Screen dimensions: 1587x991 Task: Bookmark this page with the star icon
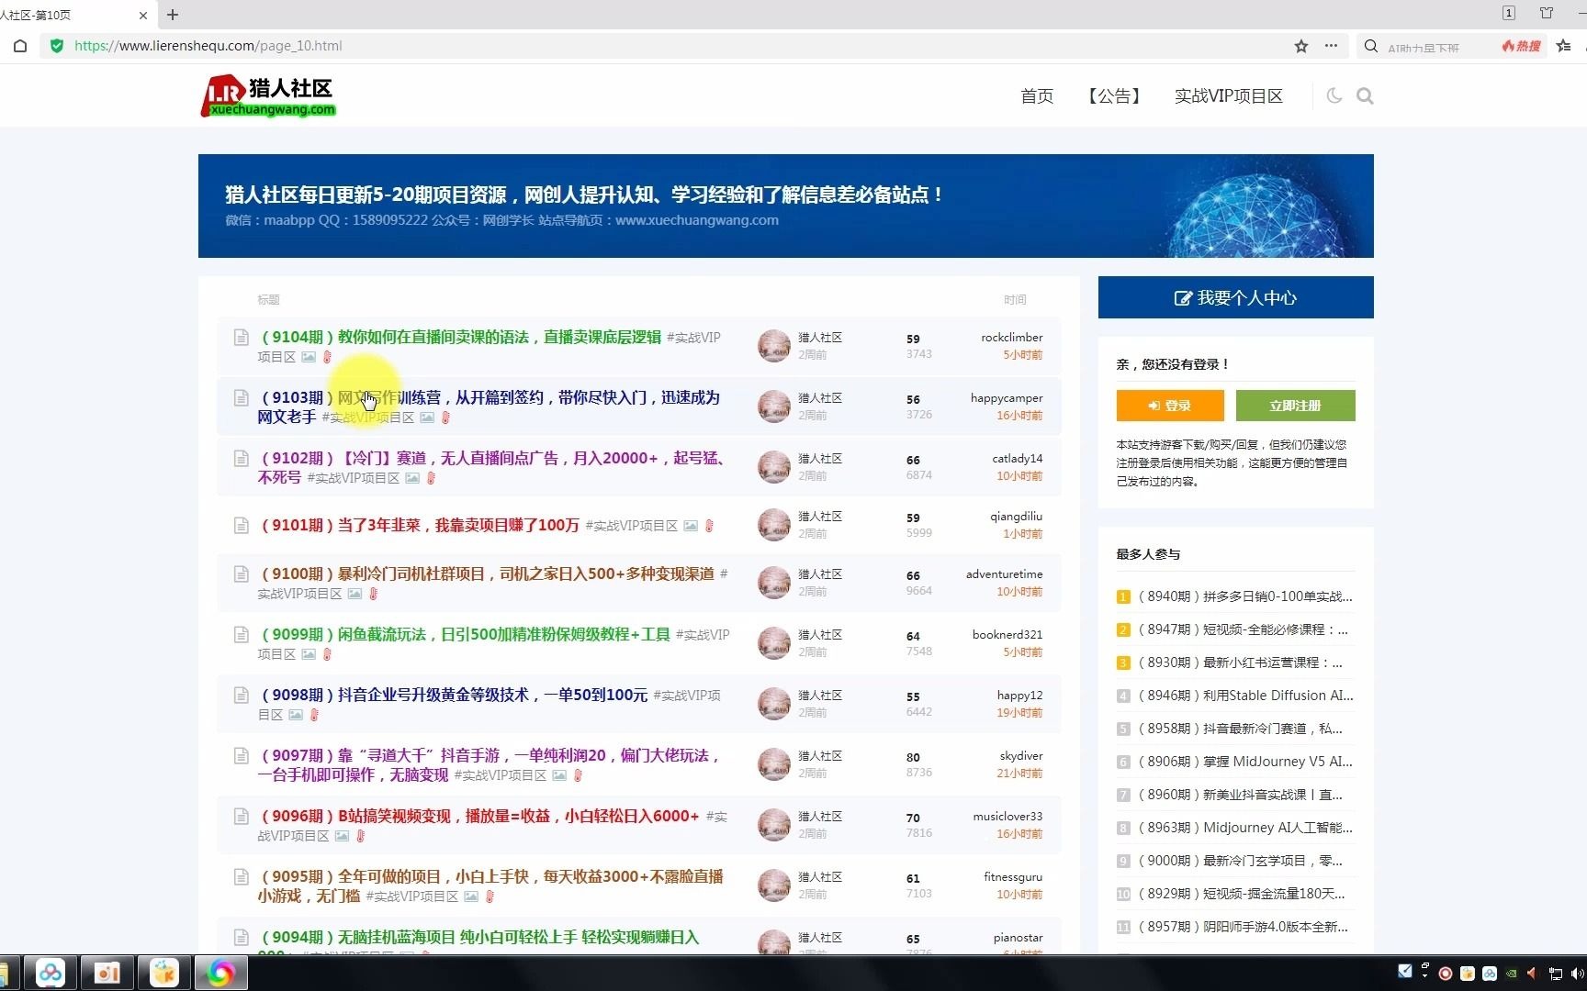click(x=1301, y=46)
